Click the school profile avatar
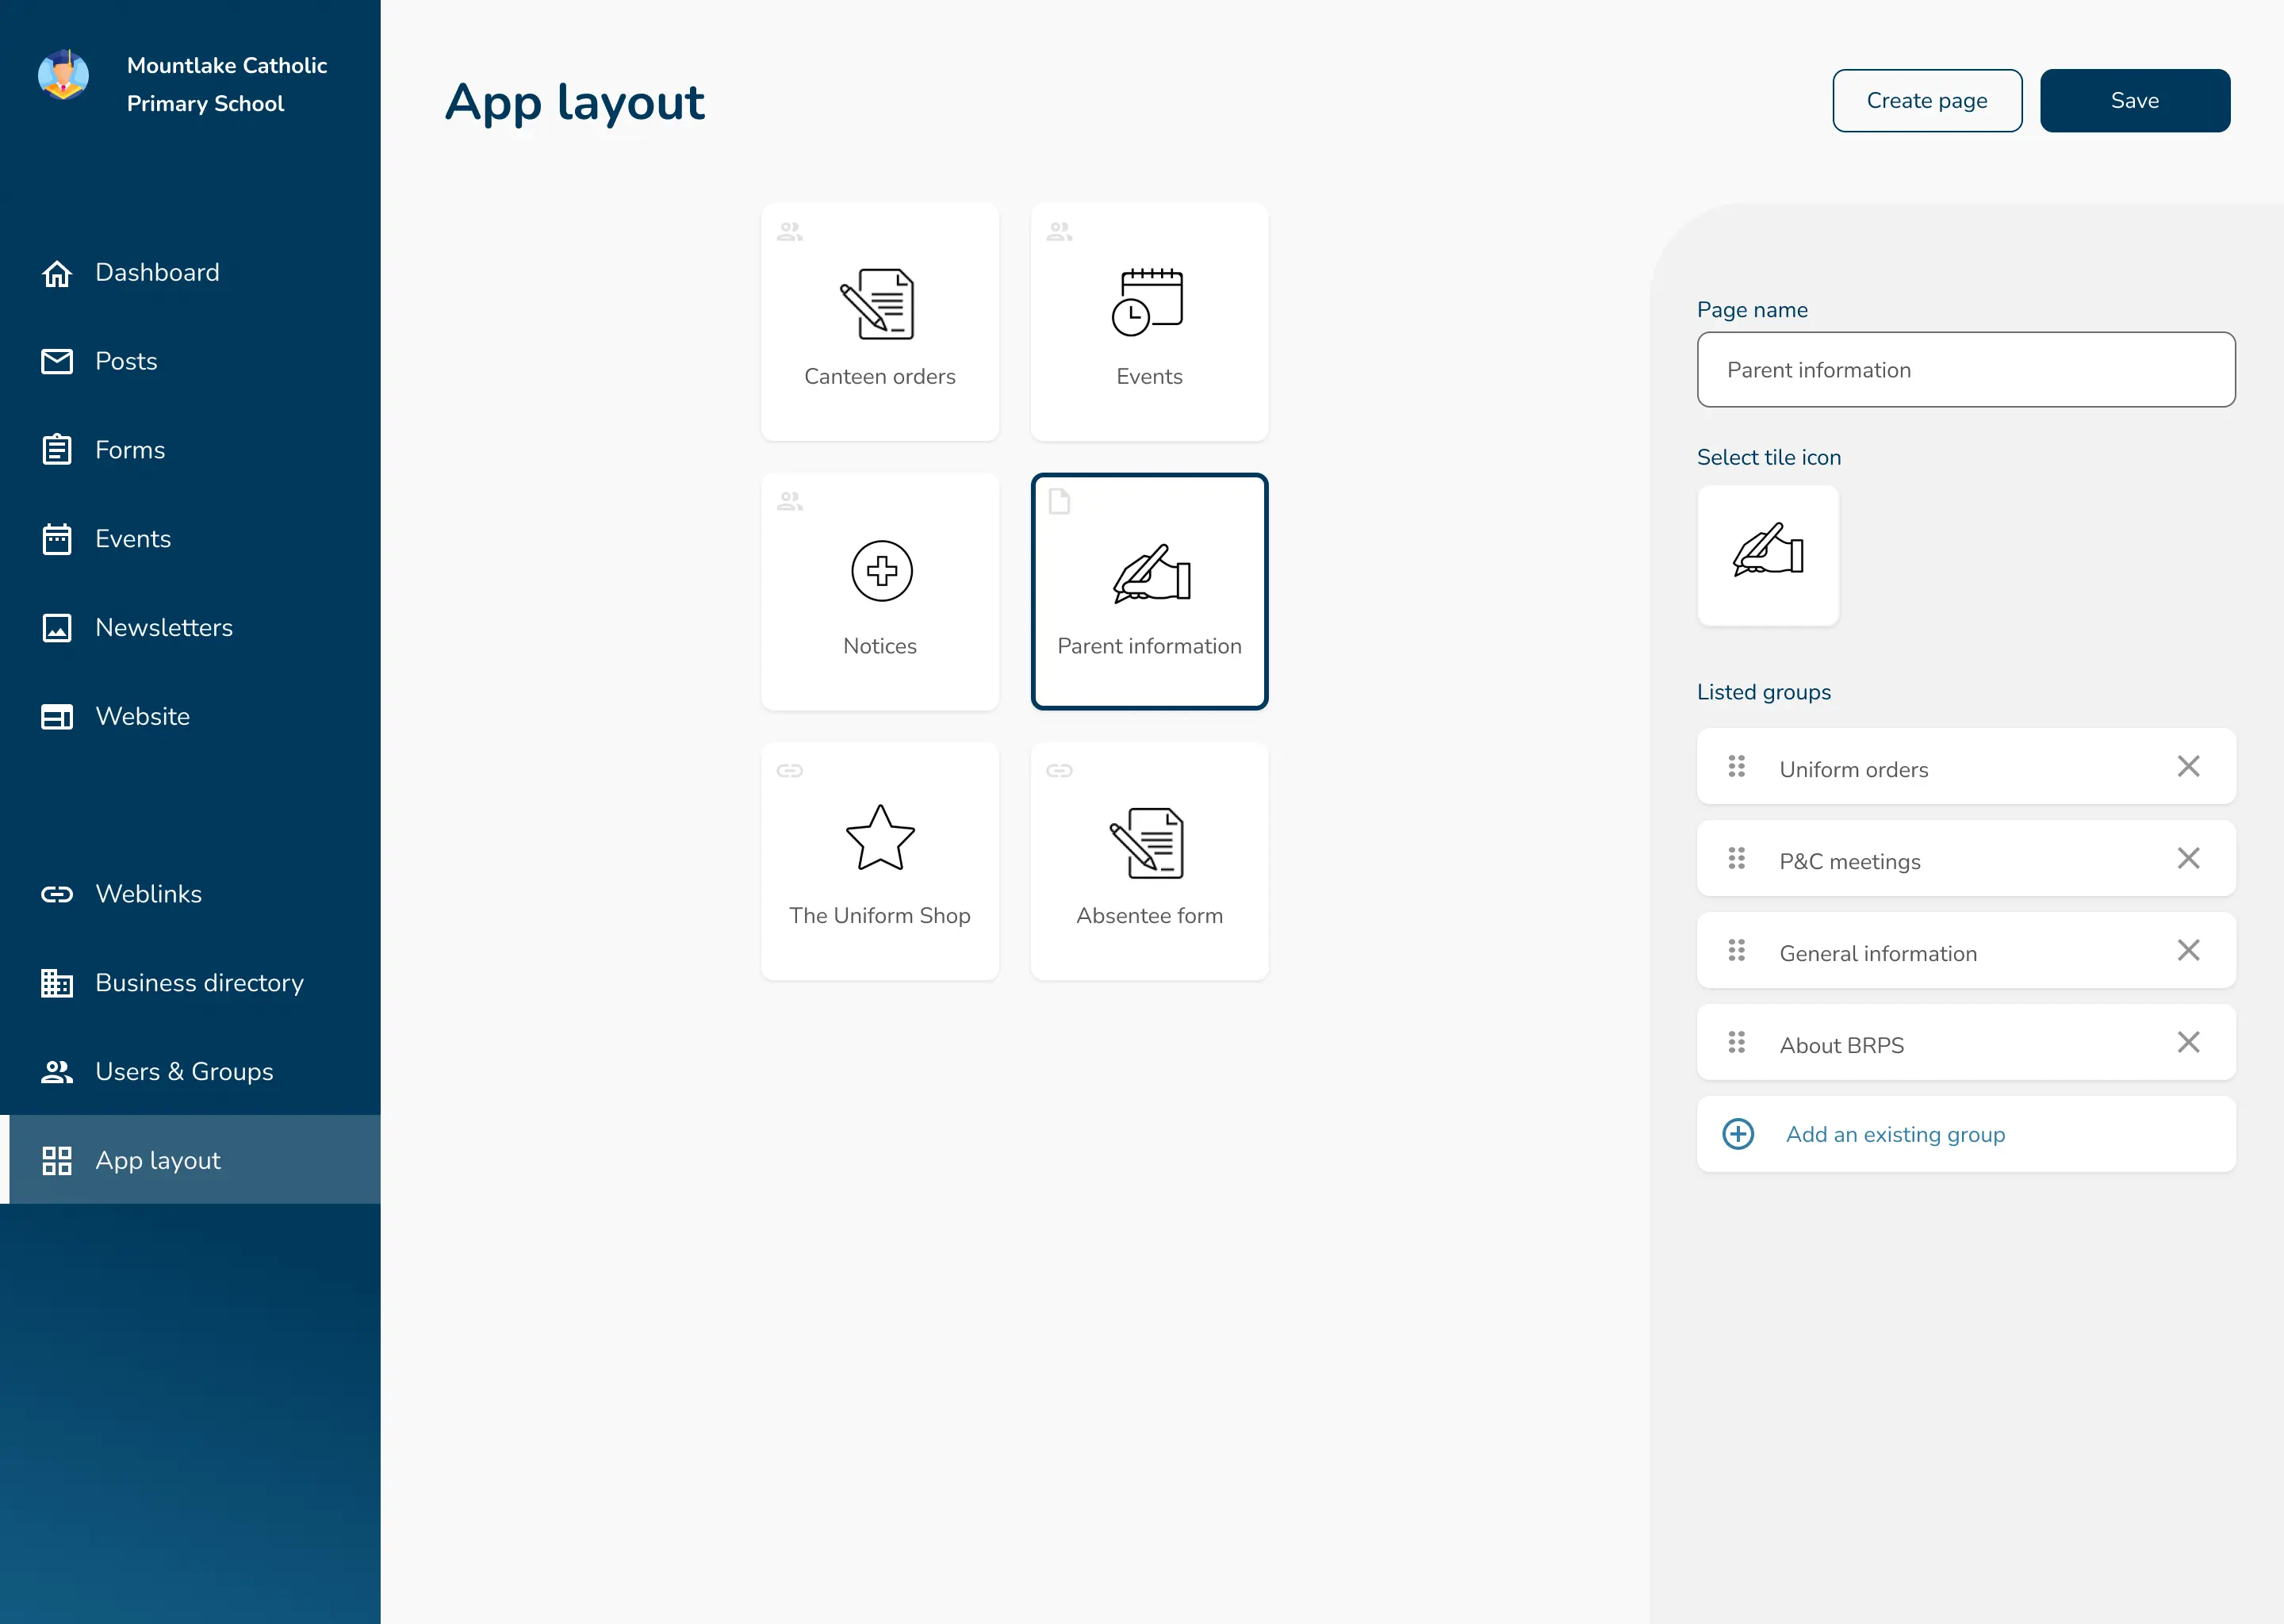Viewport: 2284px width, 1624px height. pyautogui.click(x=63, y=76)
